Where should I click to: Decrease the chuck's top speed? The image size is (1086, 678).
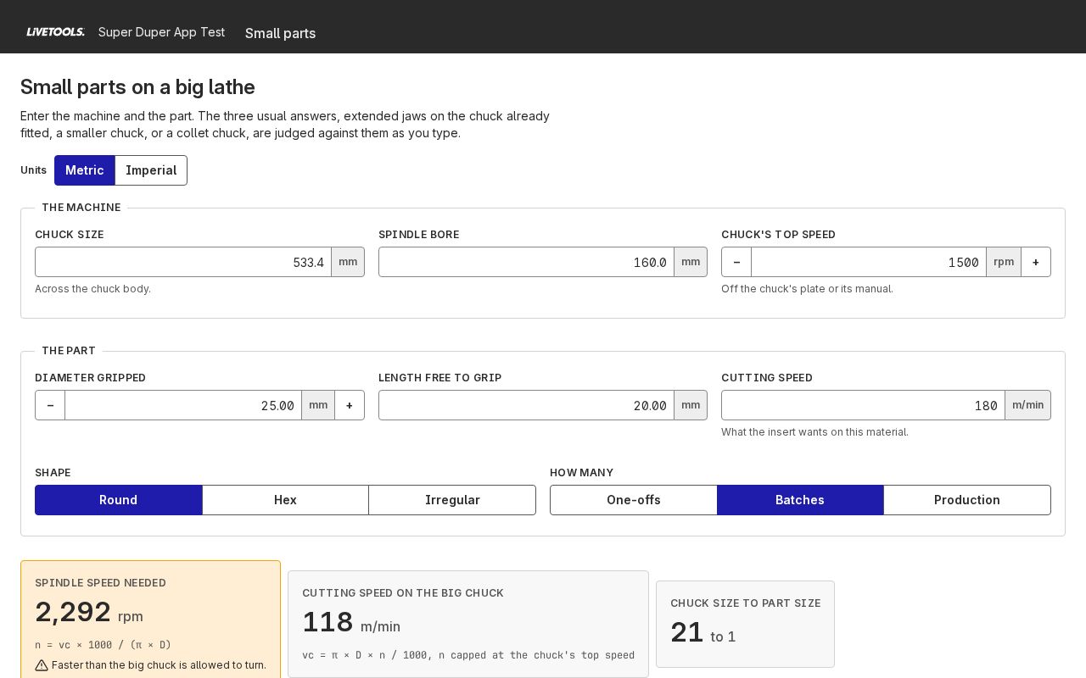point(736,262)
